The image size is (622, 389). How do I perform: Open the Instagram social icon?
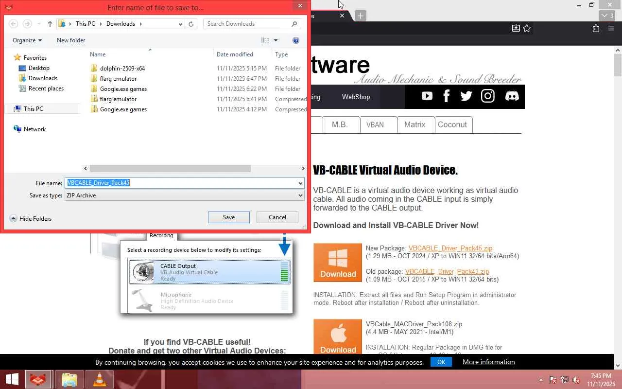(488, 96)
